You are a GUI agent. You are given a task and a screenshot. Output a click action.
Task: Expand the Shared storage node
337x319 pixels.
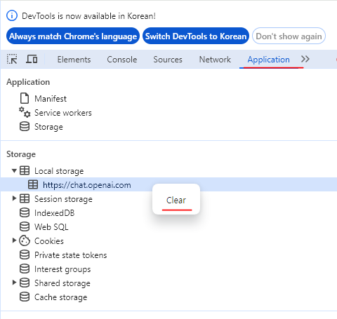point(14,283)
